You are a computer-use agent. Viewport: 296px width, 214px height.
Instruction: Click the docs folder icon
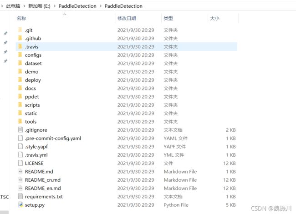pyautogui.click(x=20, y=88)
